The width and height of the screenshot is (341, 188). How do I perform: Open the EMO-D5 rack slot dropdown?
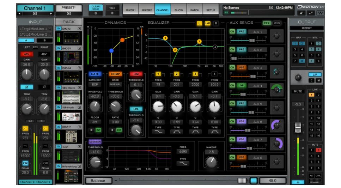pos(79,48)
